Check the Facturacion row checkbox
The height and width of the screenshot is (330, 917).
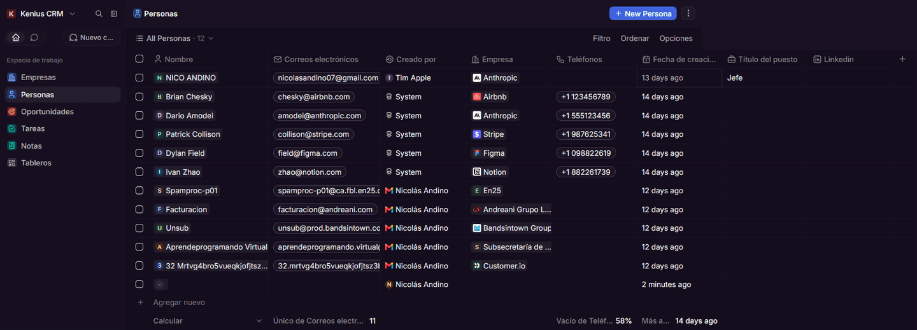pos(139,209)
